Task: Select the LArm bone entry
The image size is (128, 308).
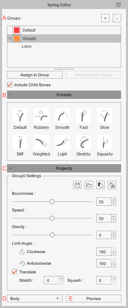Action: click(x=27, y=47)
